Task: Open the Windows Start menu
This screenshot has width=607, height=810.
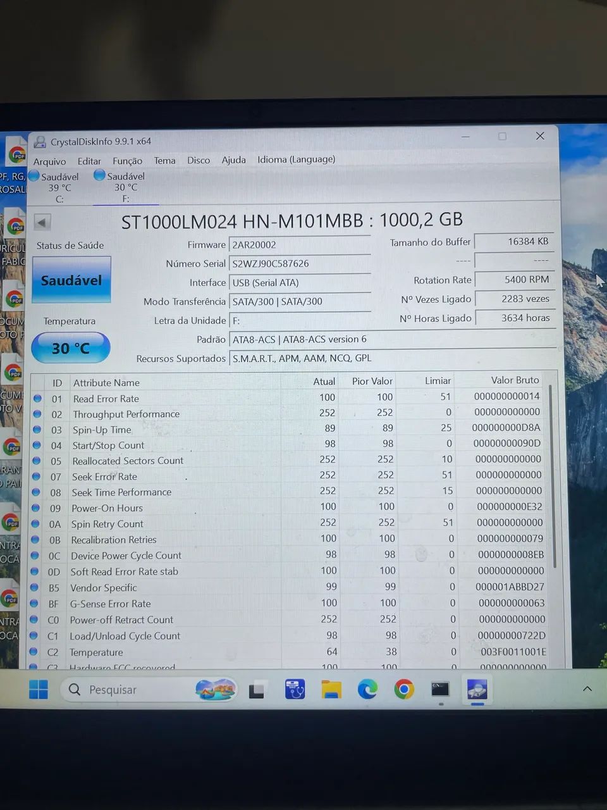Action: coord(39,689)
